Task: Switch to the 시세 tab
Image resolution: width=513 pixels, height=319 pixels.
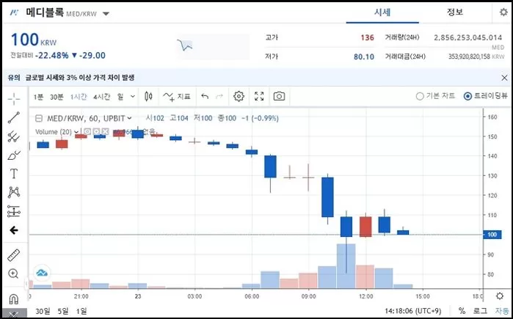Action: pos(382,12)
